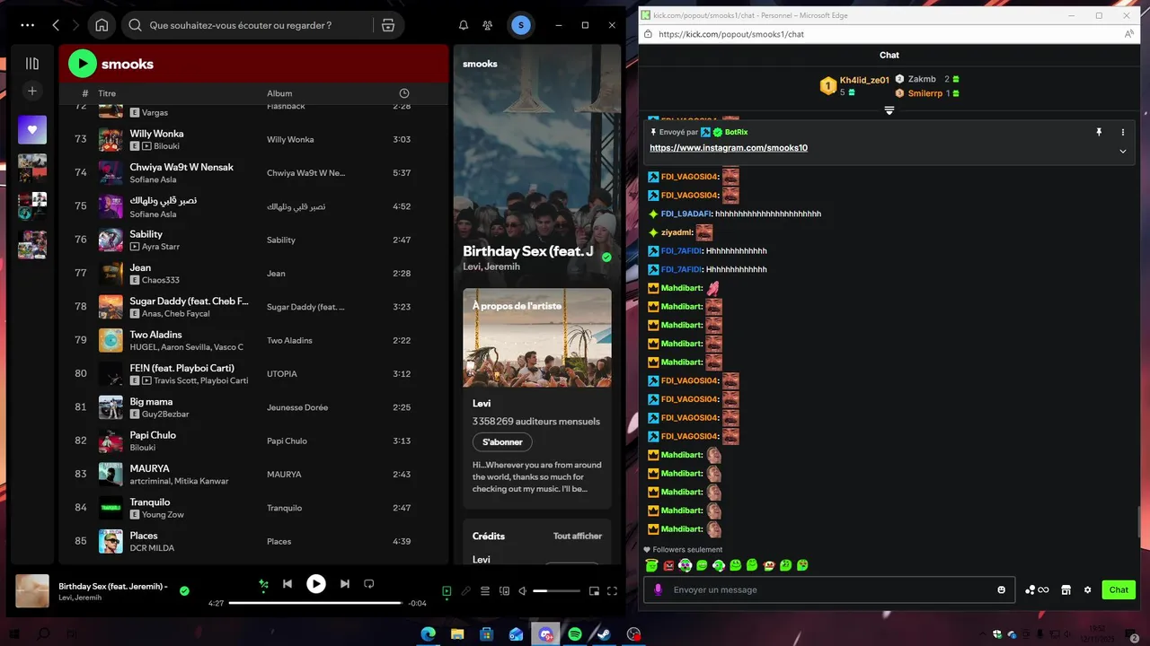Switch Spotify to fullscreen mode
This screenshot has height=646, width=1150.
613,591
